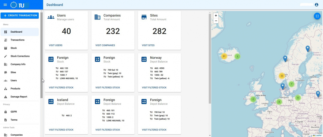Screen dimensions: 323x137
Task: Click the Admin Tools Companies building icon
Action: [x=5, y=135]
